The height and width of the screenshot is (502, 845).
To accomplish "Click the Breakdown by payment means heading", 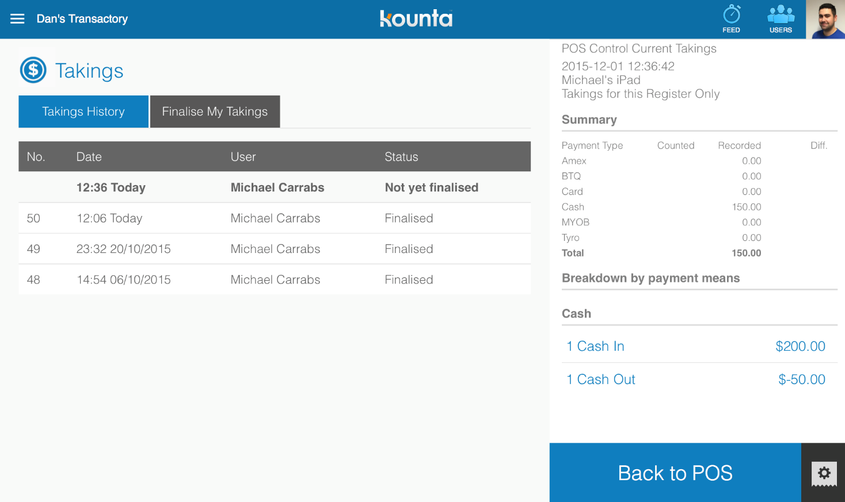I will (x=651, y=278).
